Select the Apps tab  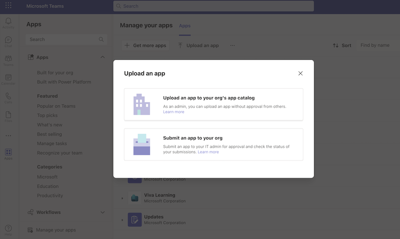click(x=185, y=26)
